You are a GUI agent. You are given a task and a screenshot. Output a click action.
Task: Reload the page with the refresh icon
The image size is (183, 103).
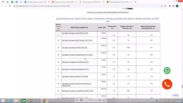tap(10, 6)
